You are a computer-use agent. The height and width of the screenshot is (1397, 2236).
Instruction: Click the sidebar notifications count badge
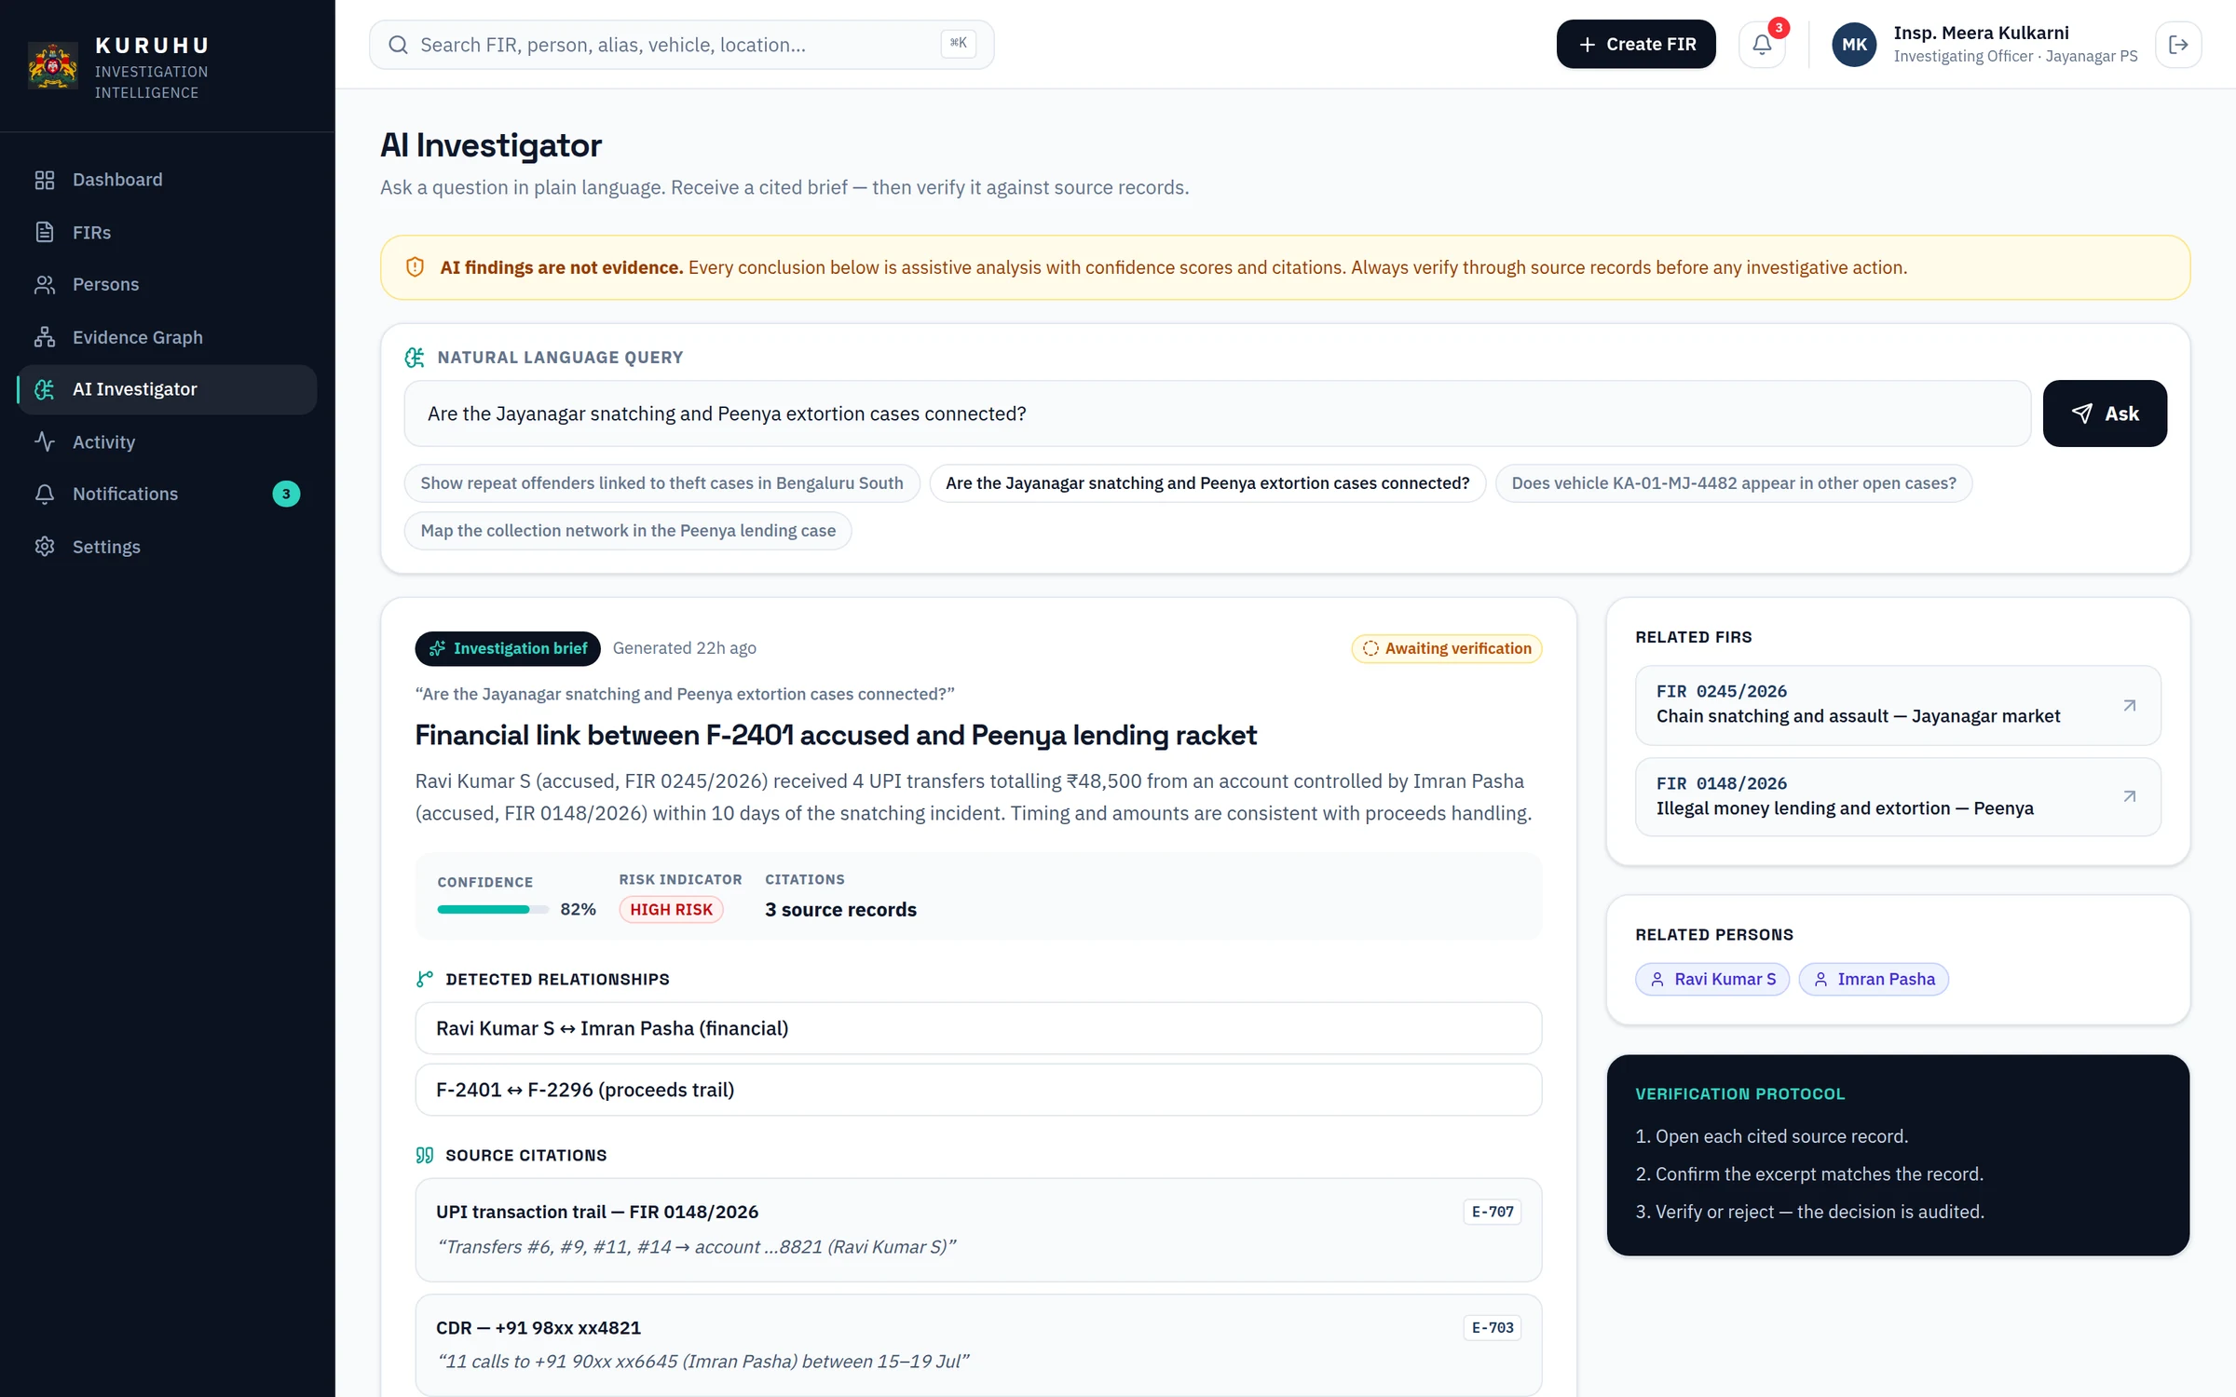[286, 494]
